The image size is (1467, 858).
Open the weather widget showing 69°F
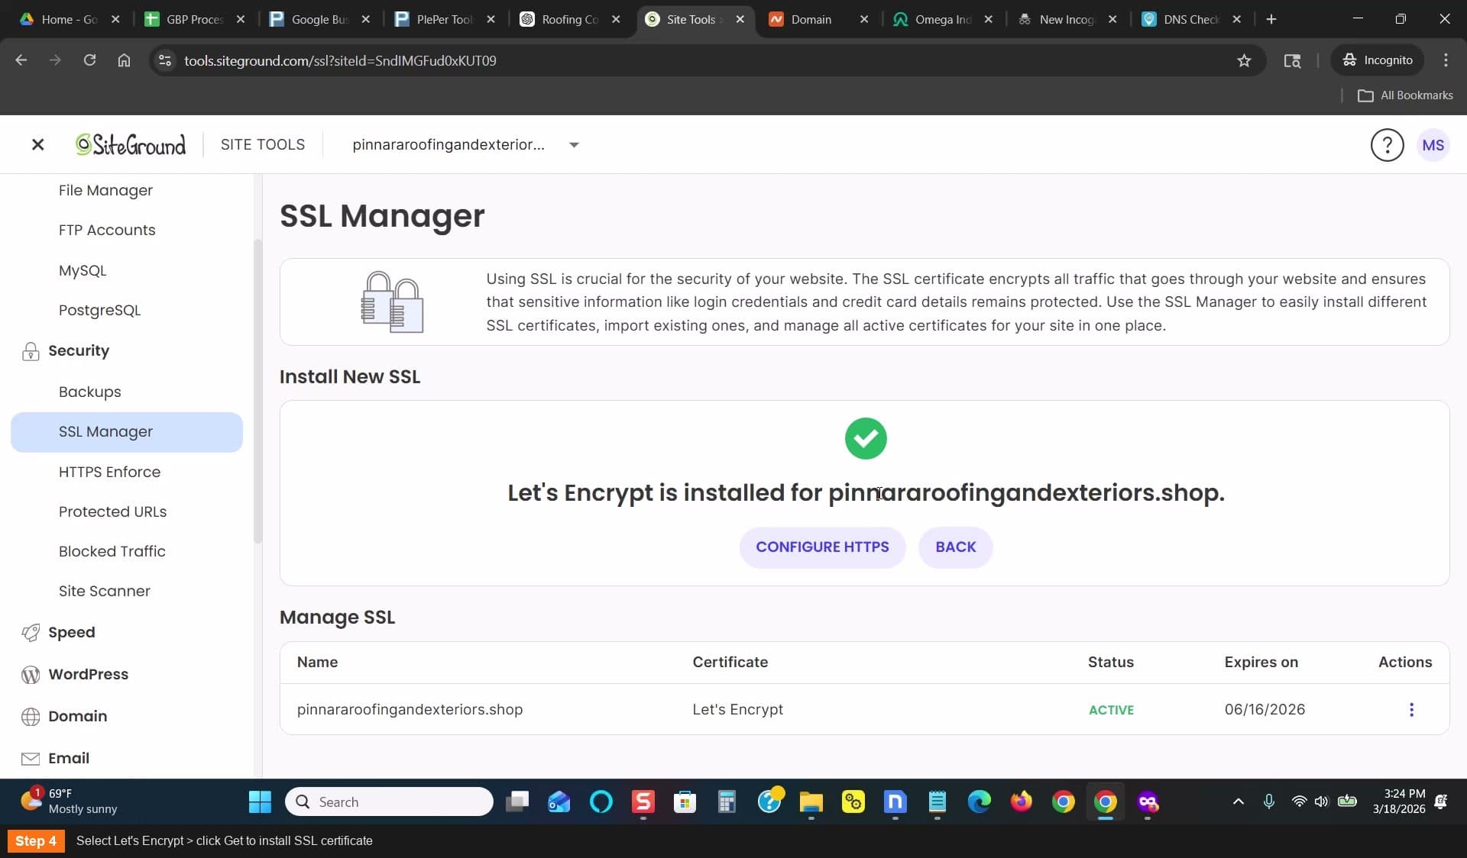point(69,802)
